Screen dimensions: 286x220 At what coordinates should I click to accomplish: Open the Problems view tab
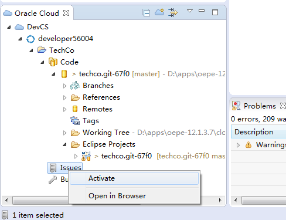pyautogui.click(x=260, y=106)
